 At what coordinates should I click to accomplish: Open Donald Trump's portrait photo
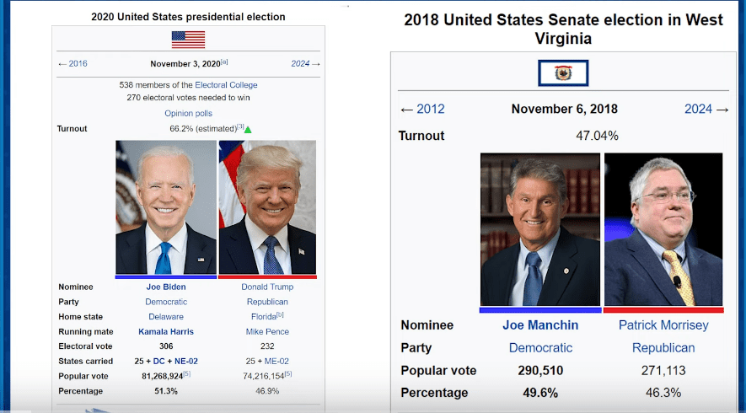coord(267,206)
